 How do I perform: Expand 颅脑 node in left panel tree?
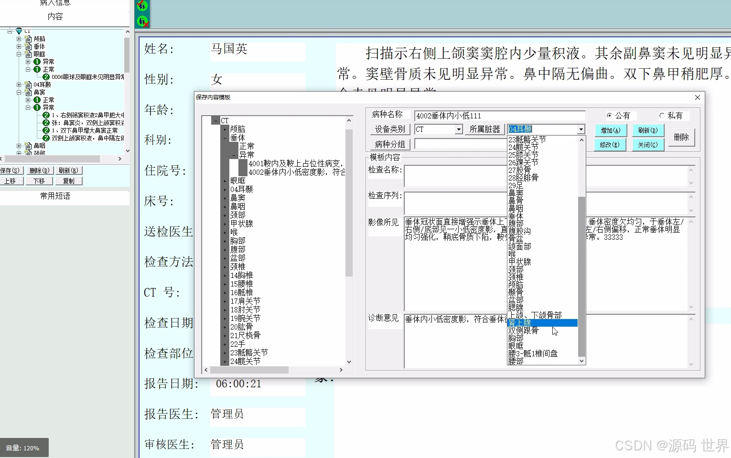(x=19, y=39)
